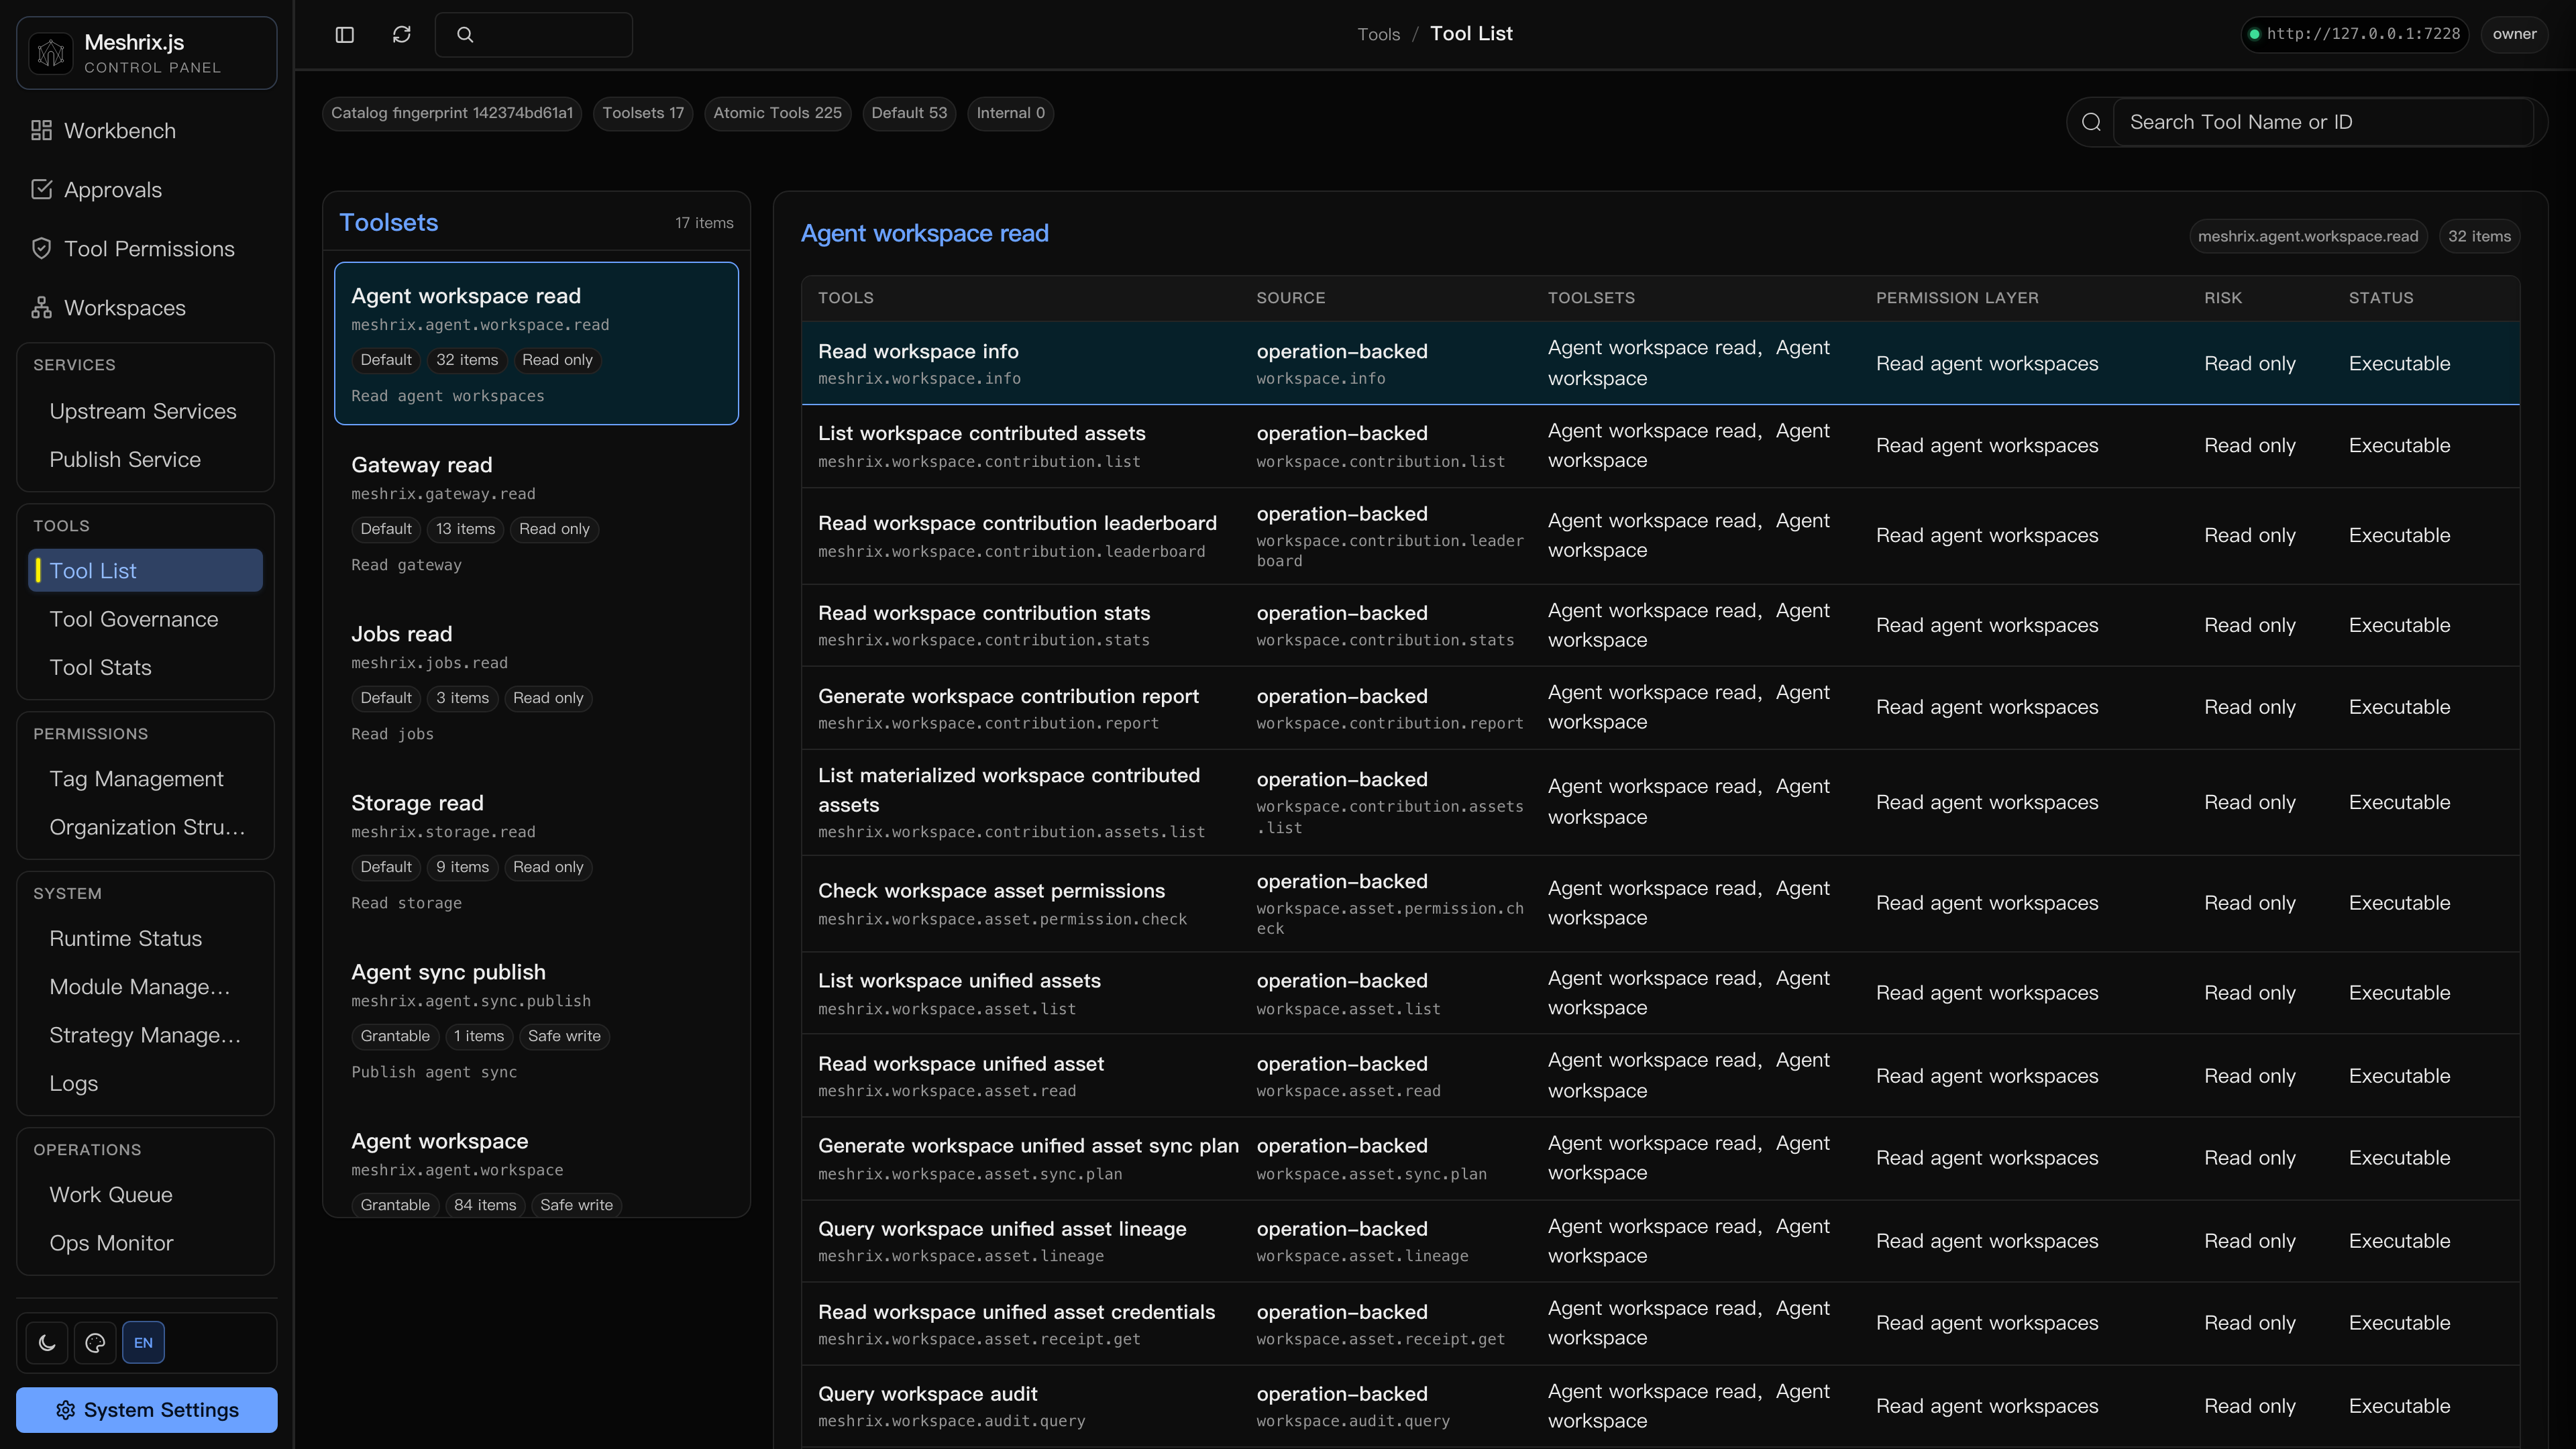Open Runtime Status page
The image size is (2576, 1449).
pyautogui.click(x=146, y=939)
